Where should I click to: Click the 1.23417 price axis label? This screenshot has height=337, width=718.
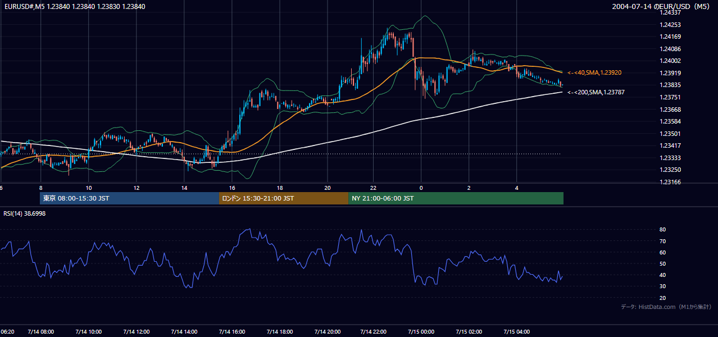[670, 146]
